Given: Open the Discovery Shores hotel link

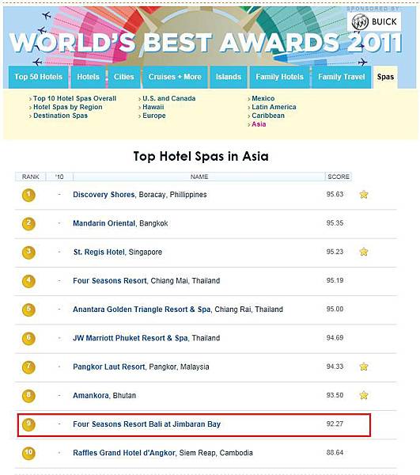Looking at the screenshot, I should (104, 195).
